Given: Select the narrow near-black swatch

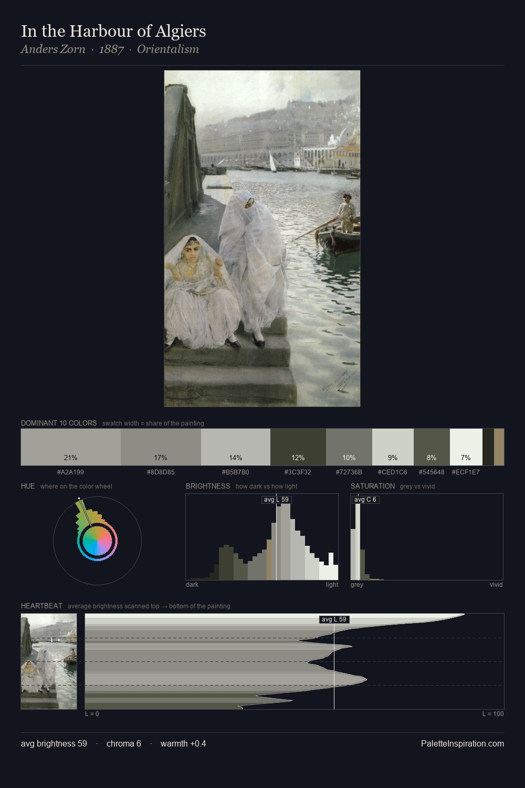Looking at the screenshot, I should coord(488,447).
